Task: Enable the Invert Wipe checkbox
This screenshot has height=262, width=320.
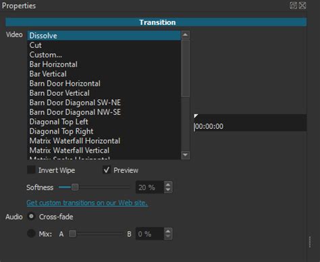Action: (x=31, y=170)
